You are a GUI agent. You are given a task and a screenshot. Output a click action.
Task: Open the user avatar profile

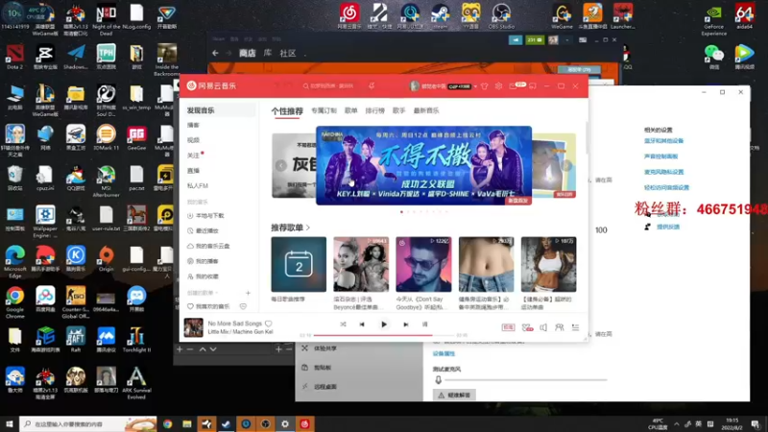[415, 86]
